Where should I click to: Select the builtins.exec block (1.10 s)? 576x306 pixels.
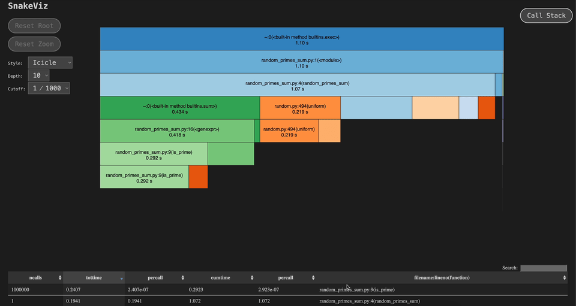(x=302, y=39)
